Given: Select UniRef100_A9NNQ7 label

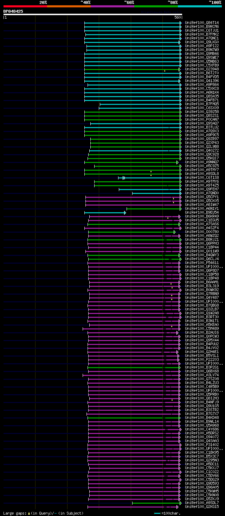Looking at the screenshot, I should coord(202,162).
